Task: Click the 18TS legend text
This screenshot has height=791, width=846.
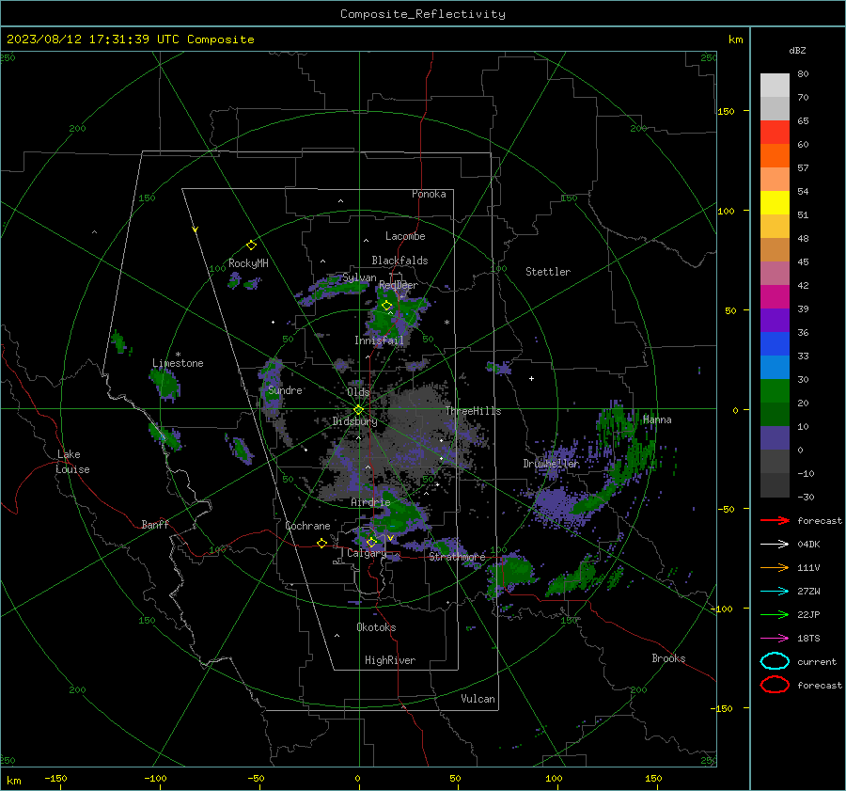Action: [x=808, y=639]
